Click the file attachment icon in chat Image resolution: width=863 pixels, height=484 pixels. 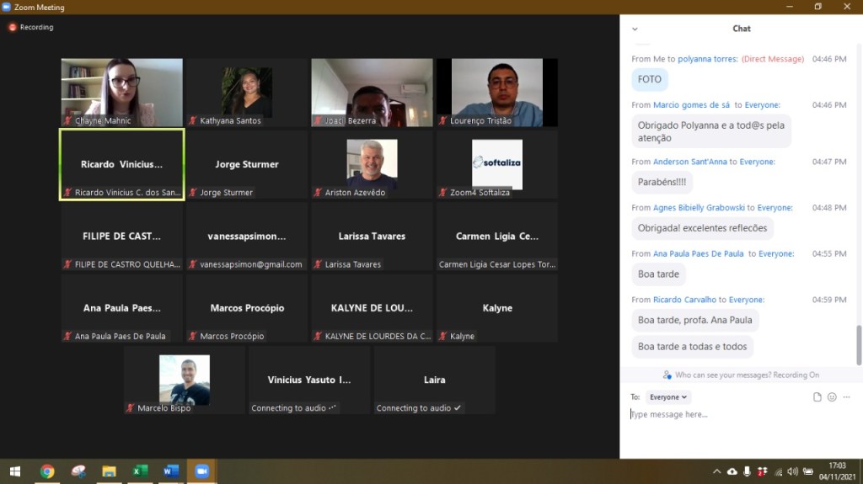click(817, 397)
